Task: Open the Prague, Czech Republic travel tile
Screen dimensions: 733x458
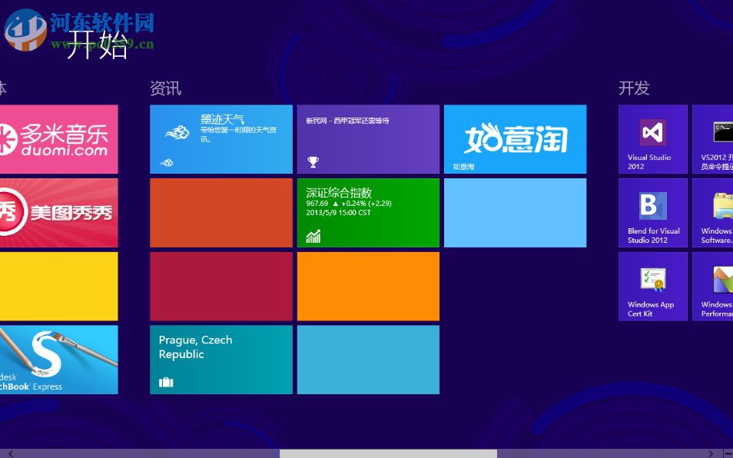Action: point(221,359)
